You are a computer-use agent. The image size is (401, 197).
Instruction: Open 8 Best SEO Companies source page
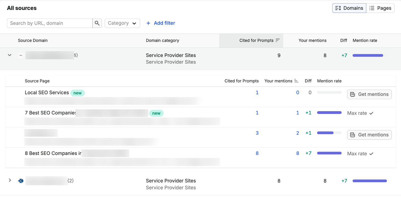[x=53, y=153]
